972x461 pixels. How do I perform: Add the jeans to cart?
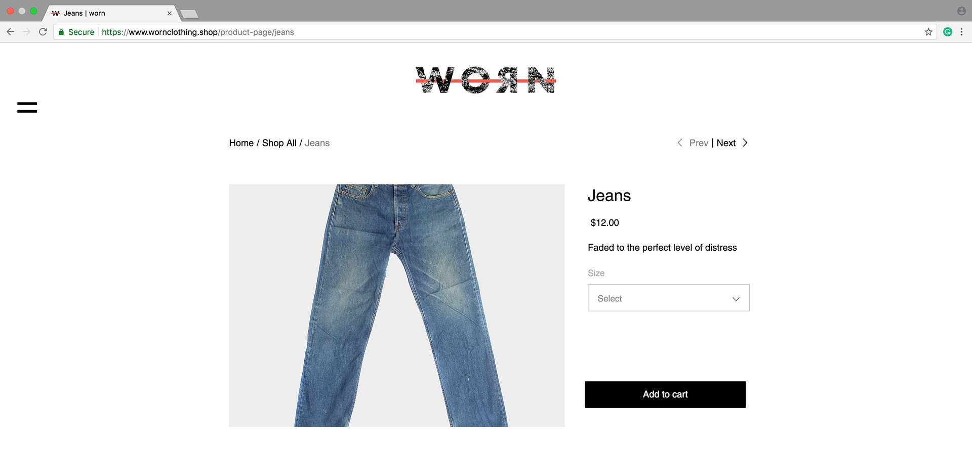tap(665, 394)
